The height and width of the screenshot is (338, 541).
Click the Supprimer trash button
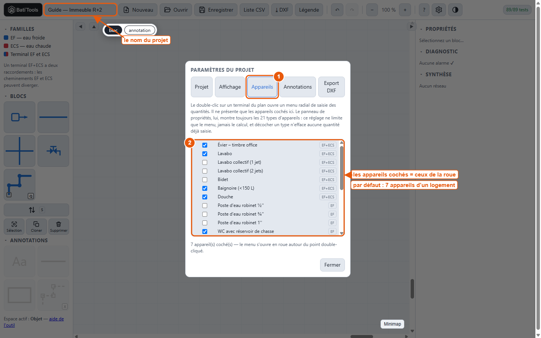click(59, 226)
